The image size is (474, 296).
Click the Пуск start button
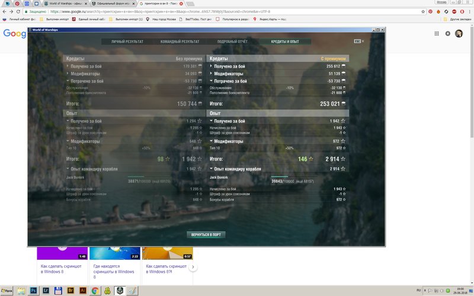pyautogui.click(x=7, y=291)
